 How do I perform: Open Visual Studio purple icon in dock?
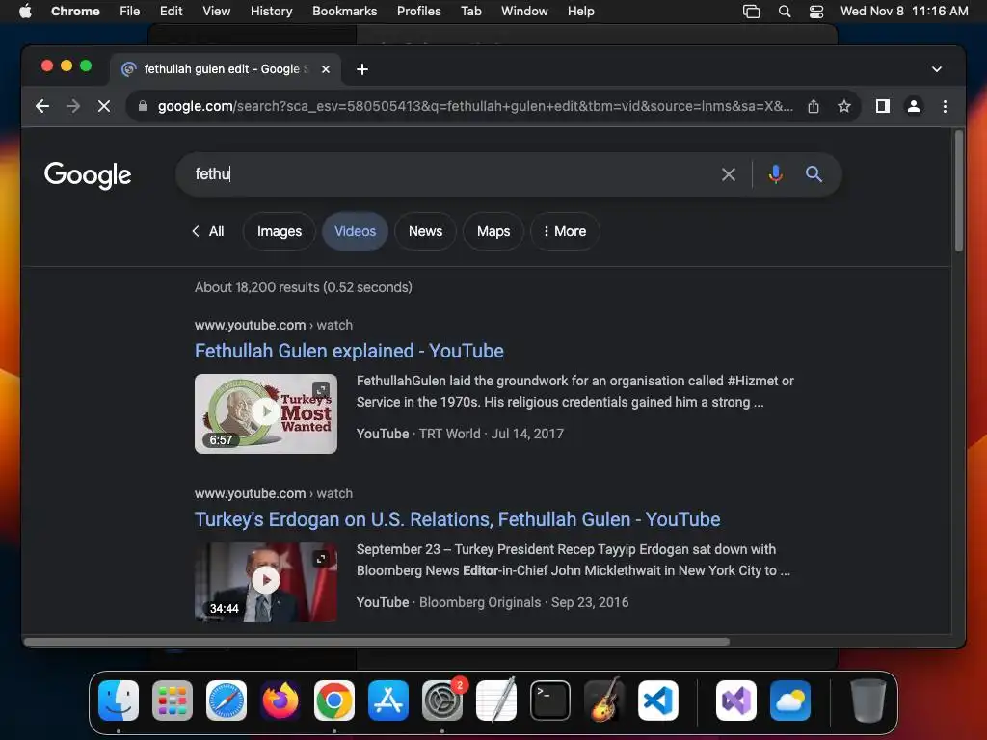coord(735,700)
